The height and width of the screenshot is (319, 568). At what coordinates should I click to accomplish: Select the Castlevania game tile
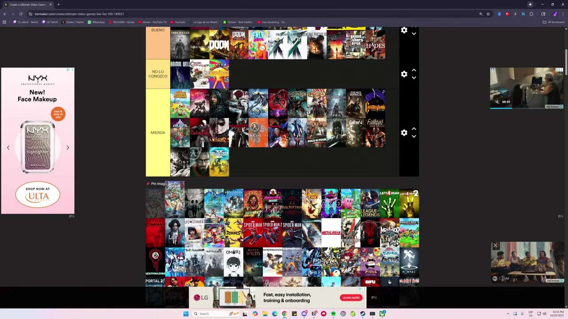coord(375,103)
